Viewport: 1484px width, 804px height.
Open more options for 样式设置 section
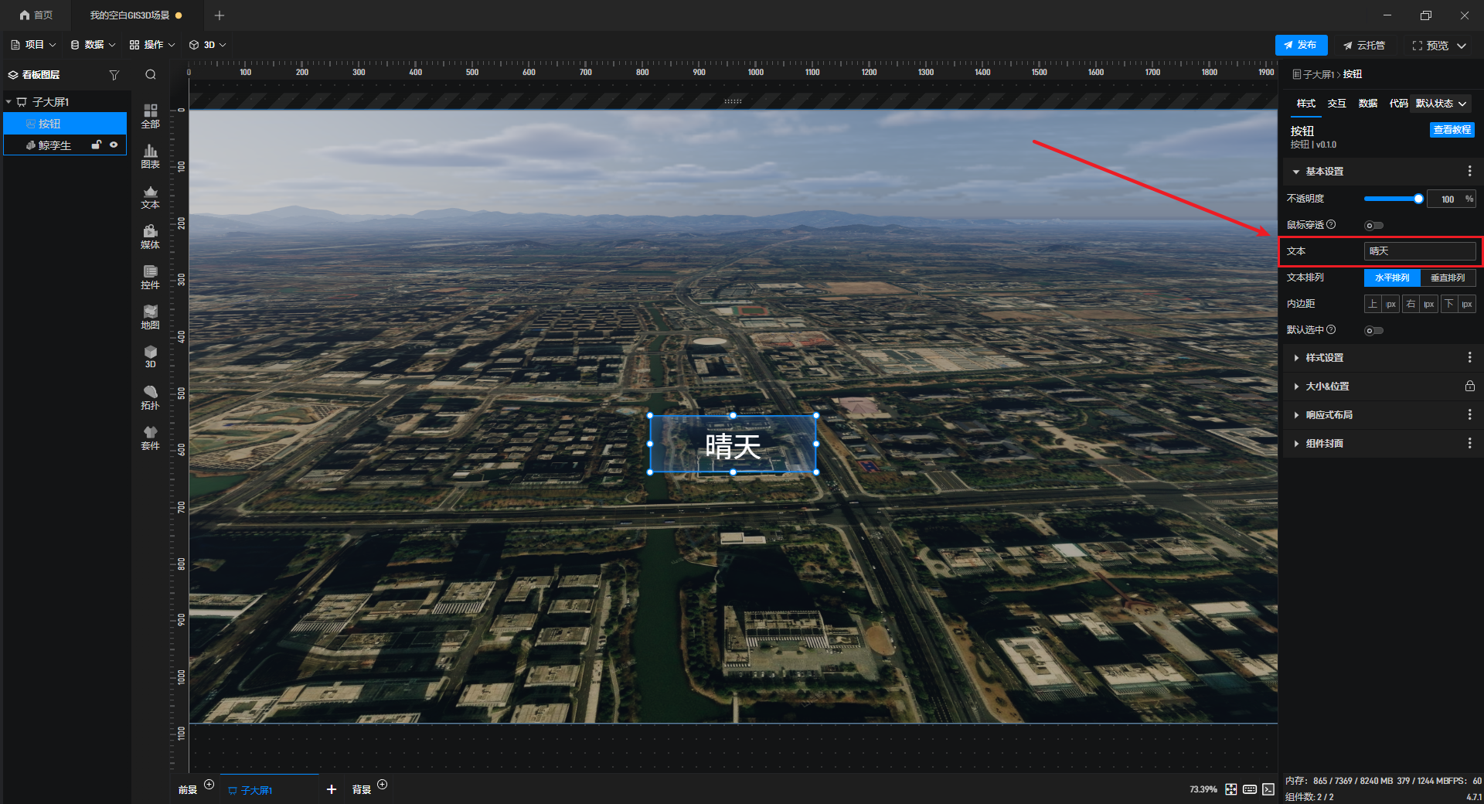[x=1470, y=357]
